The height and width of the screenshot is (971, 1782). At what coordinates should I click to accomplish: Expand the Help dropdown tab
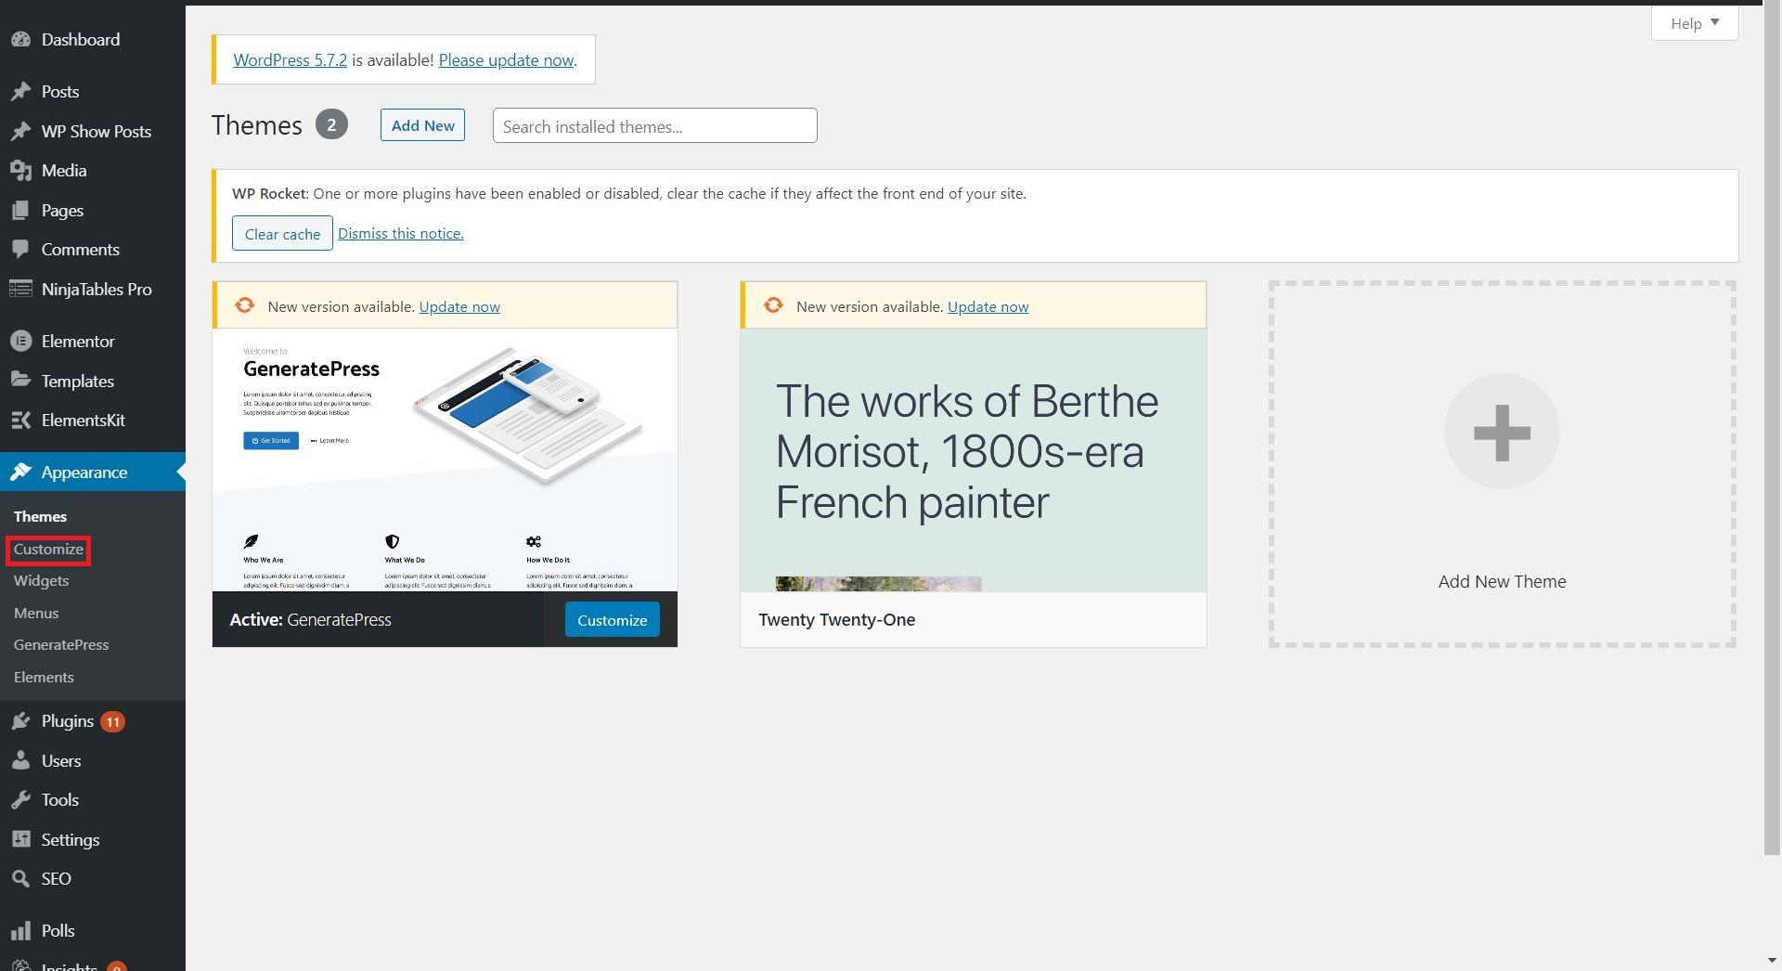click(1695, 23)
